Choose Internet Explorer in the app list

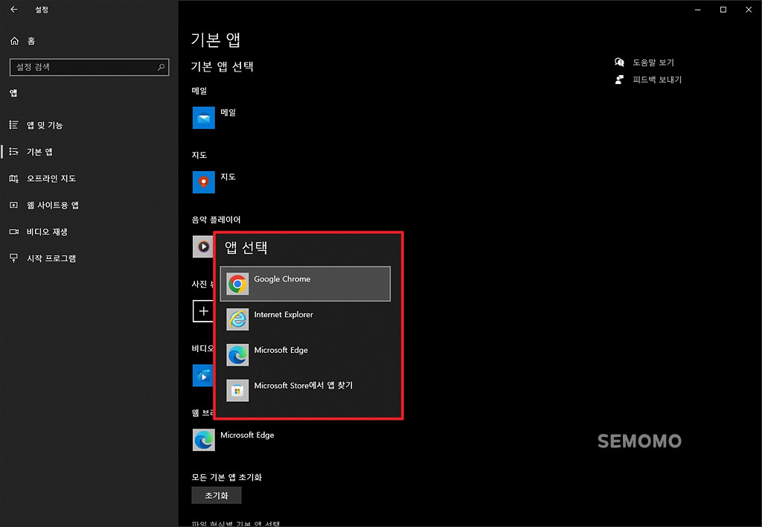tap(305, 319)
